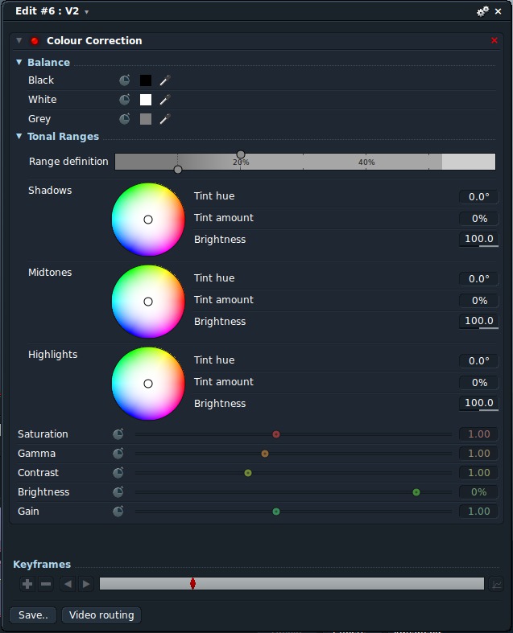Image resolution: width=513 pixels, height=633 pixels.
Task: Toggle the red Colour Correction enable indicator
Action: pos(35,41)
